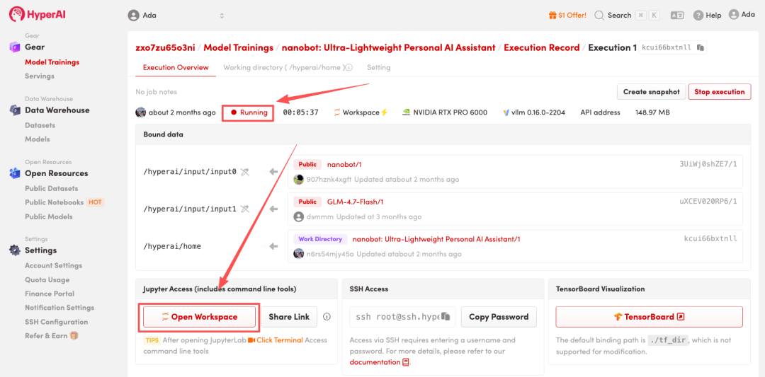Click the Open Workspace button

[x=199, y=317]
